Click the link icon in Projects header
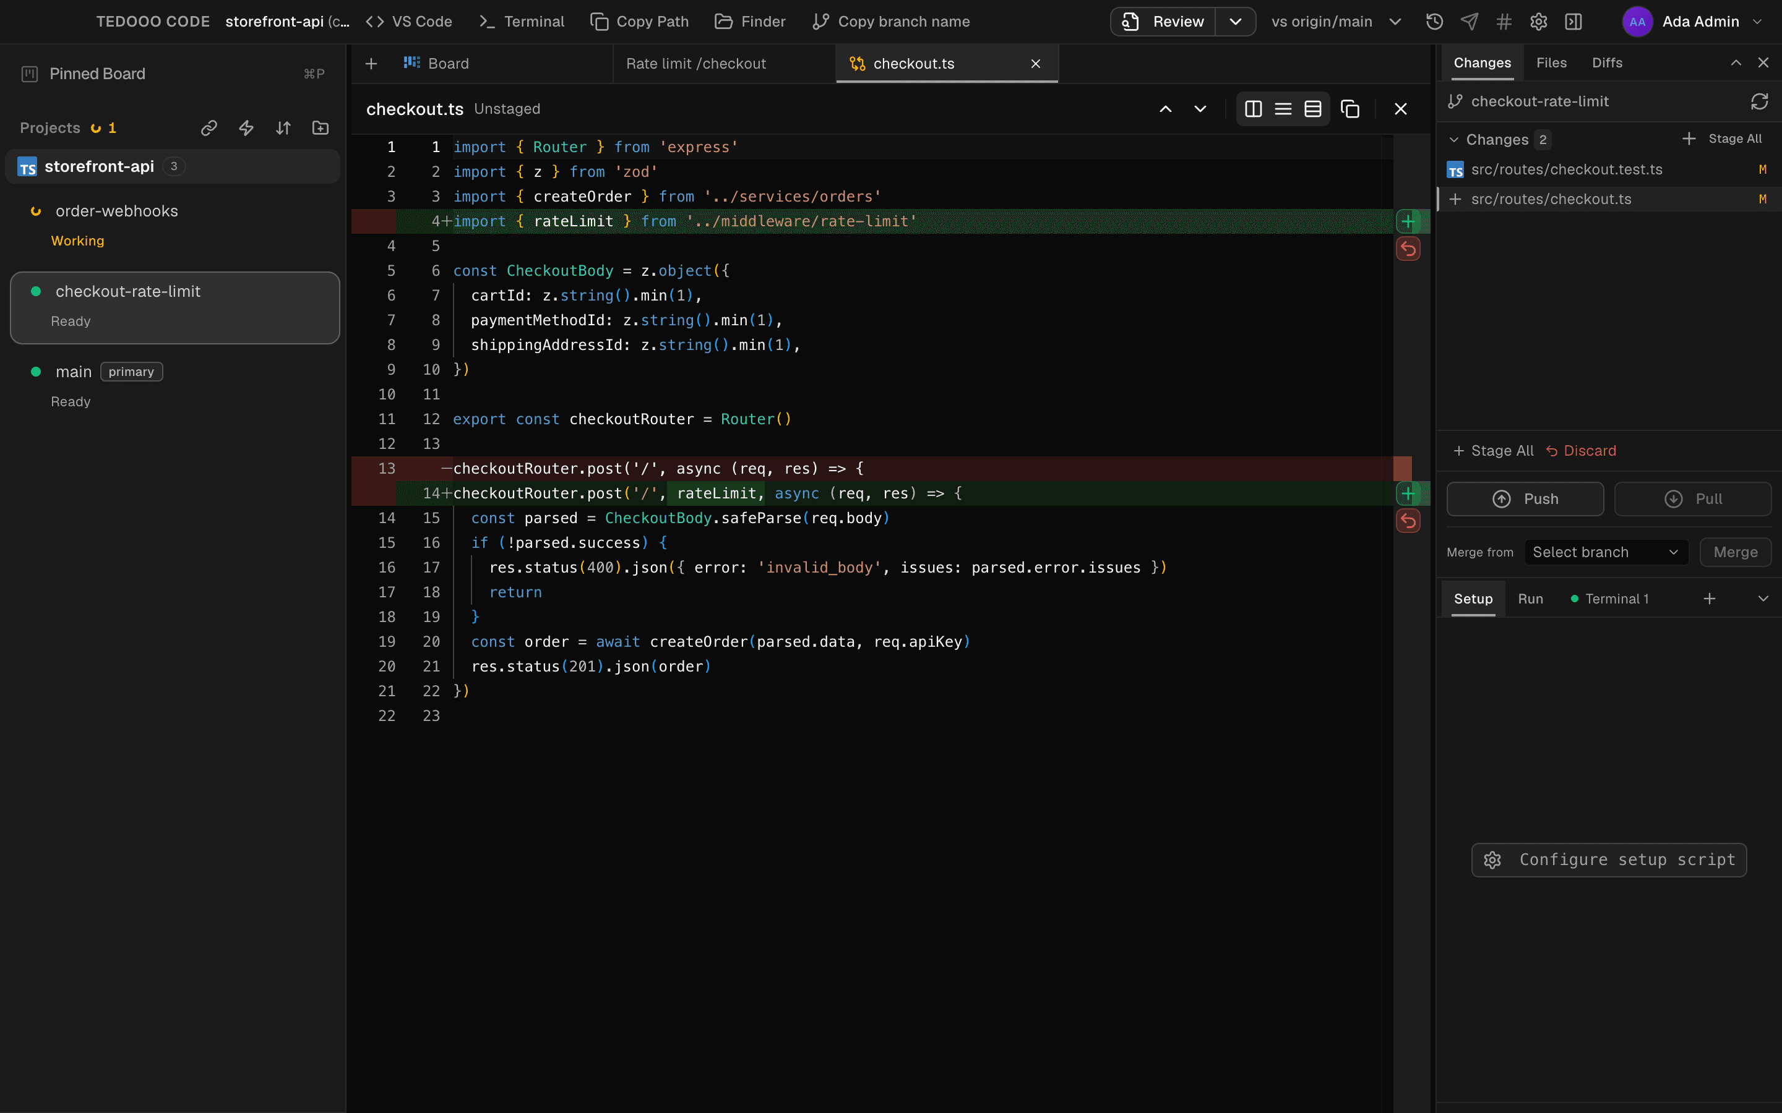 pos(209,128)
